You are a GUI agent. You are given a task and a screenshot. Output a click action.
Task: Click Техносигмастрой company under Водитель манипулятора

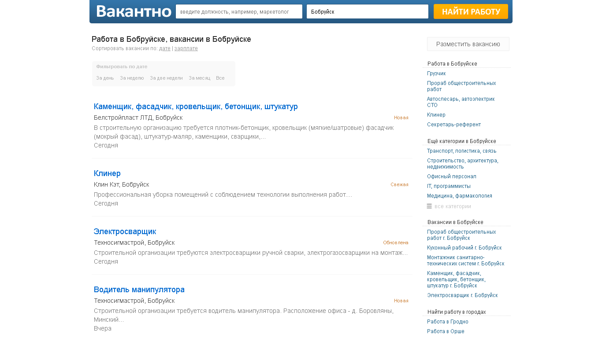point(134,301)
